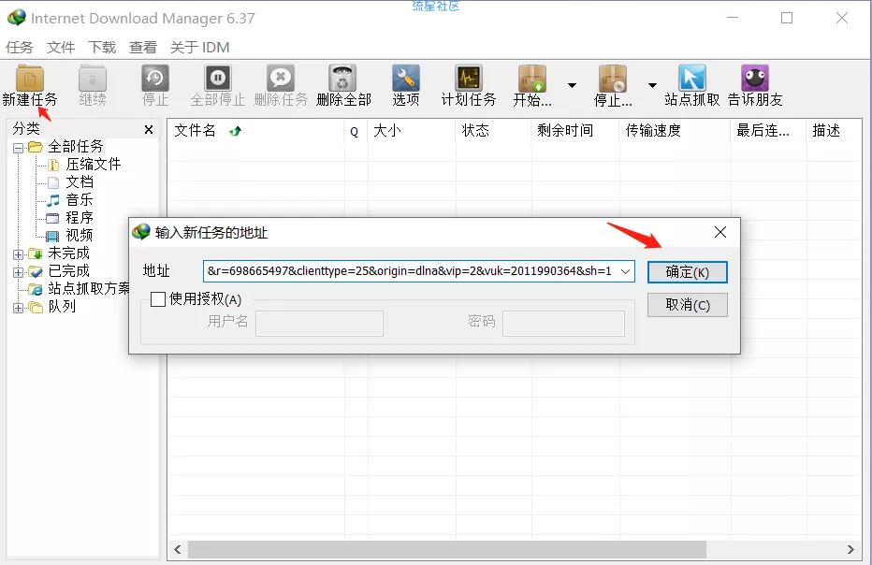Click the Start queue (开始...) icon

(532, 79)
